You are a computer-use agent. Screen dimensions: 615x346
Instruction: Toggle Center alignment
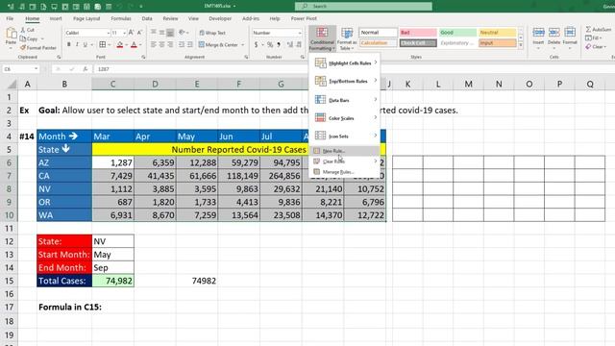click(x=161, y=45)
